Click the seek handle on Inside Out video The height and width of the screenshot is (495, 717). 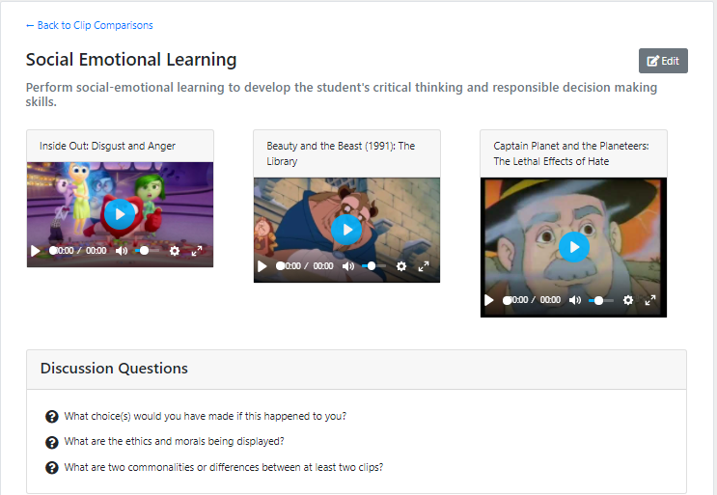pos(53,251)
